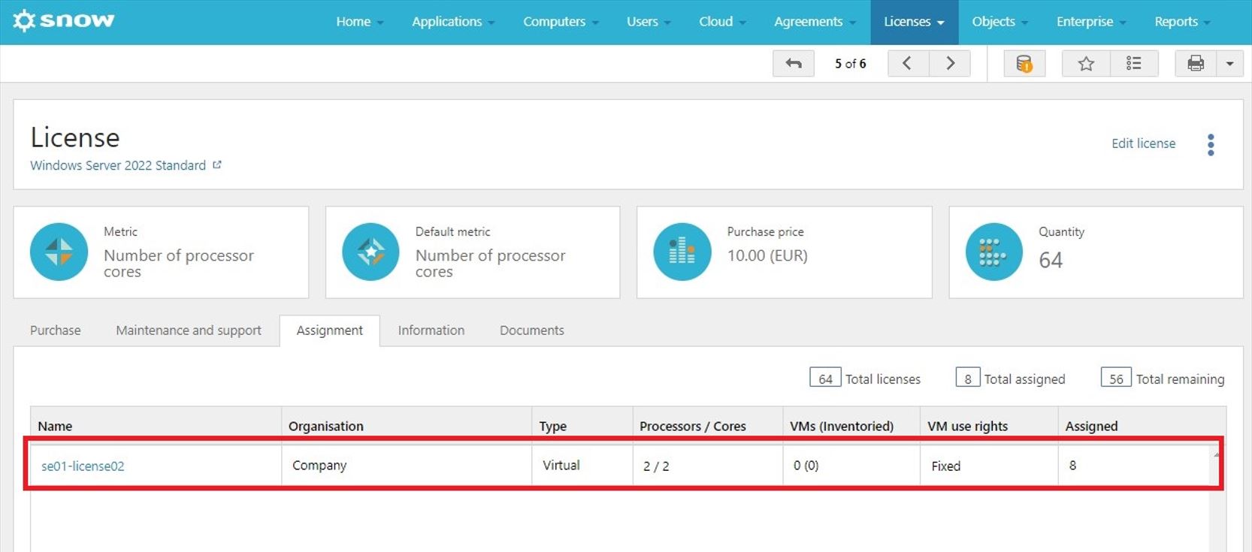Switch to the Information tab

click(431, 330)
